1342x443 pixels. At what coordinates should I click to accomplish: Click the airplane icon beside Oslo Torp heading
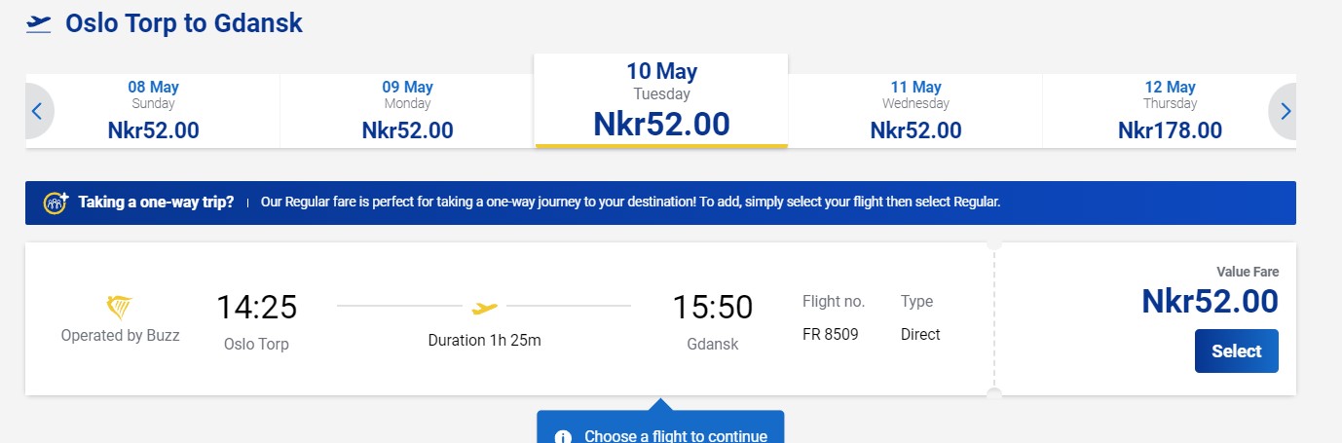39,23
